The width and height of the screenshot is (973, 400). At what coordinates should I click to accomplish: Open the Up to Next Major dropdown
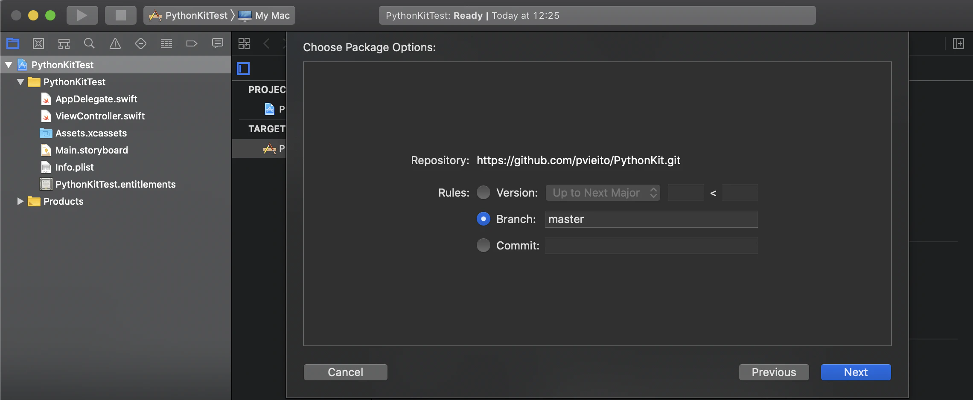pos(603,193)
